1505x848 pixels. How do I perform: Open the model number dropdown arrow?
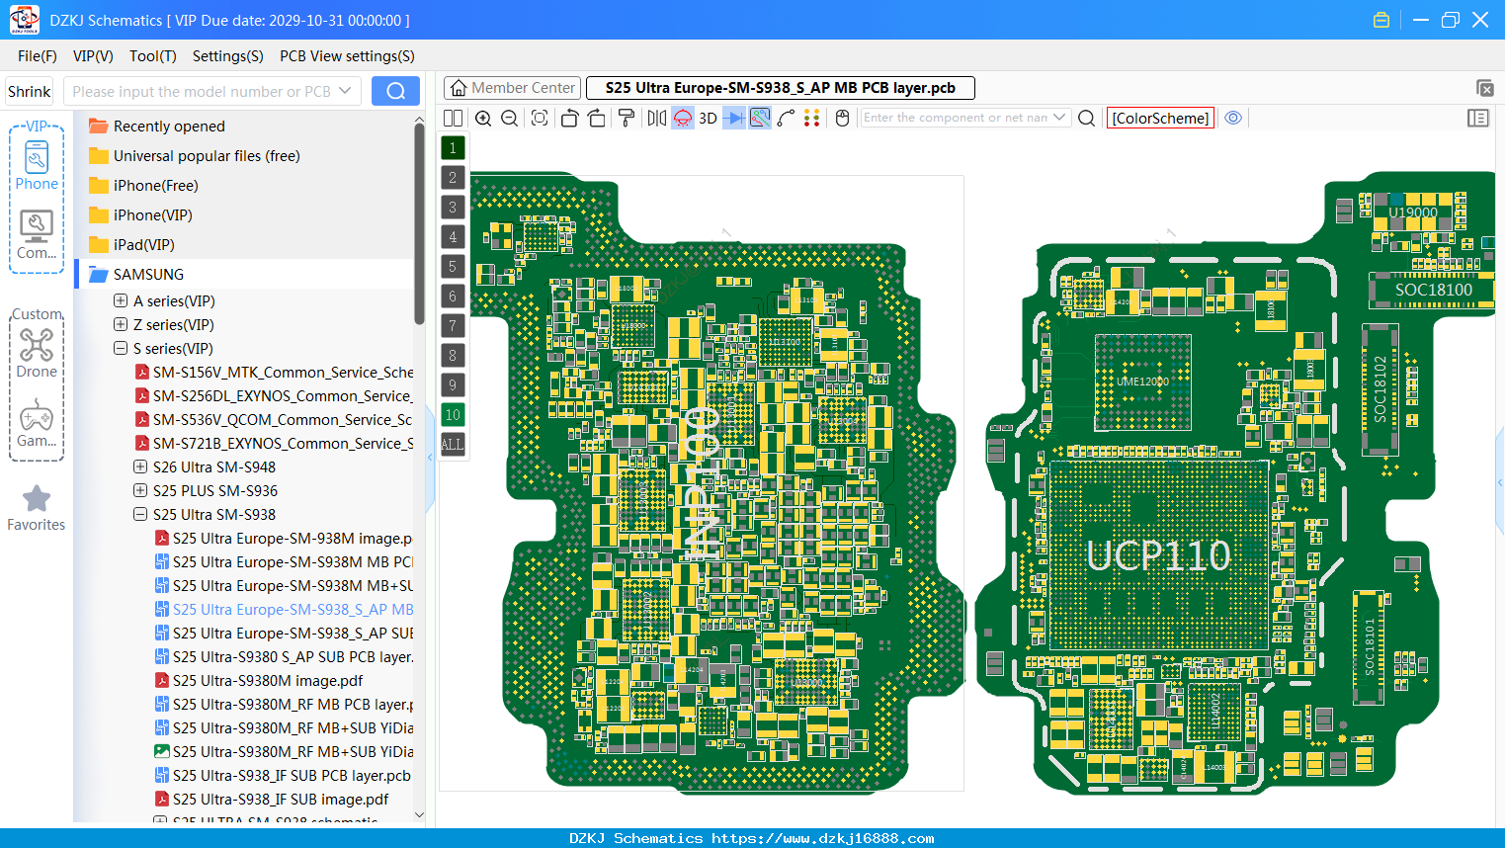(345, 91)
